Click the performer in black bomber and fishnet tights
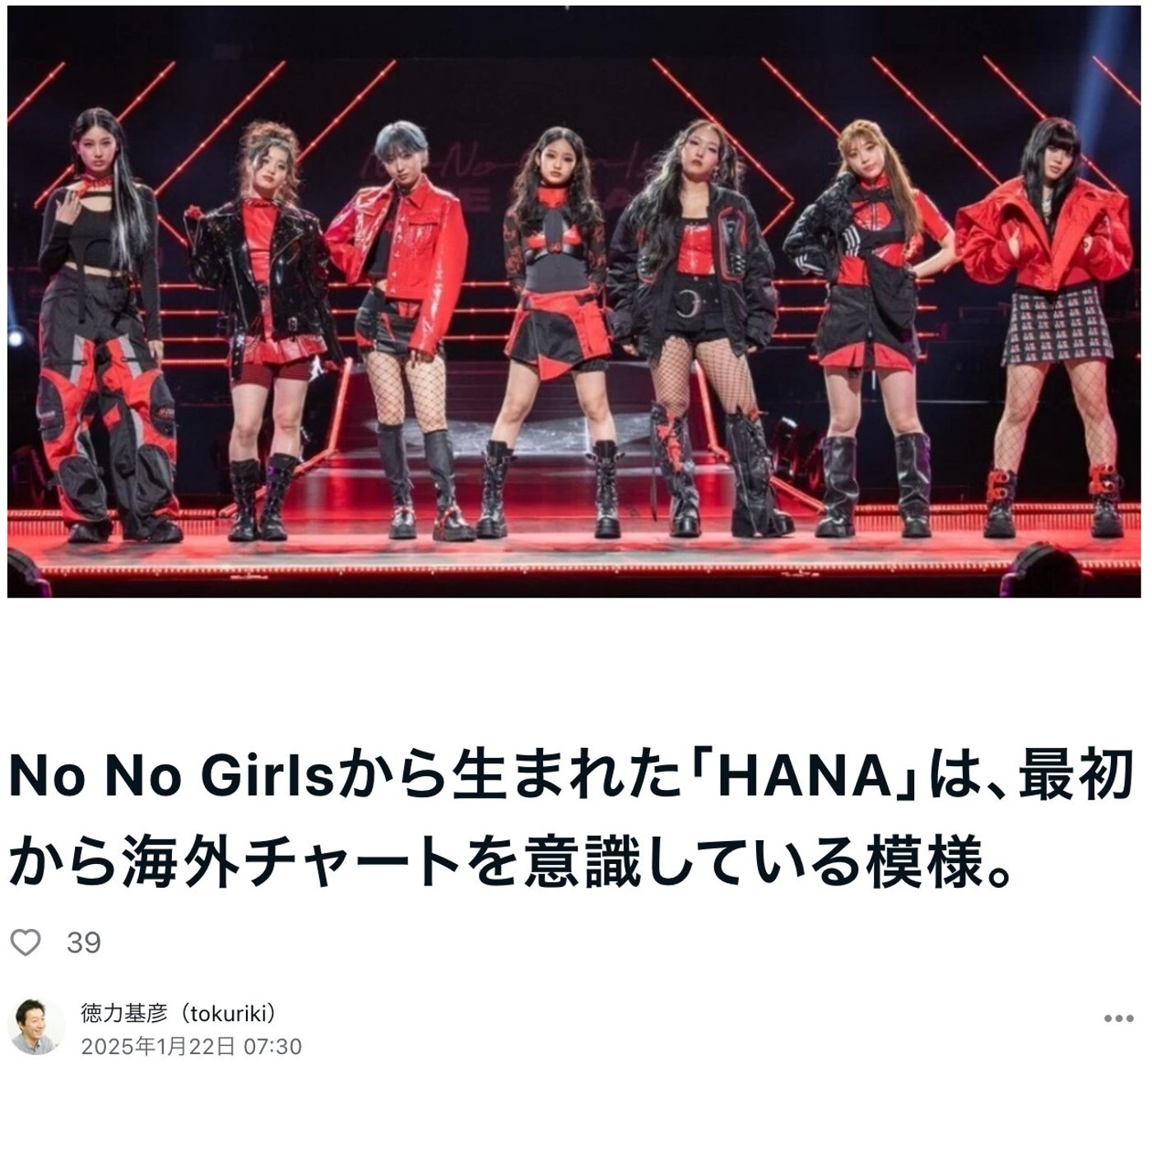Image resolution: width=1152 pixels, height=1152 pixels. 699,327
